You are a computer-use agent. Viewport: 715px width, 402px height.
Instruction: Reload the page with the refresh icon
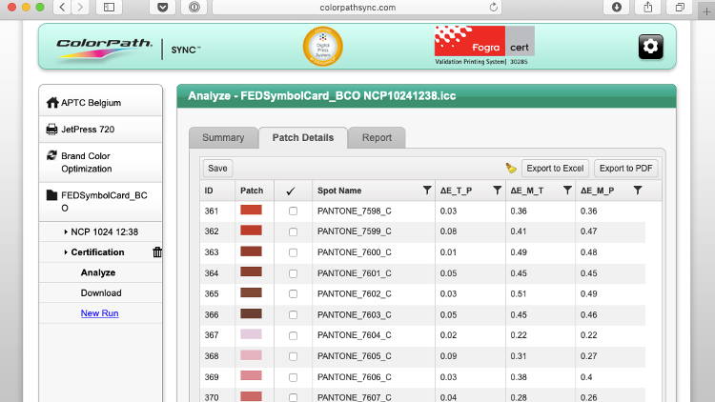pos(494,8)
